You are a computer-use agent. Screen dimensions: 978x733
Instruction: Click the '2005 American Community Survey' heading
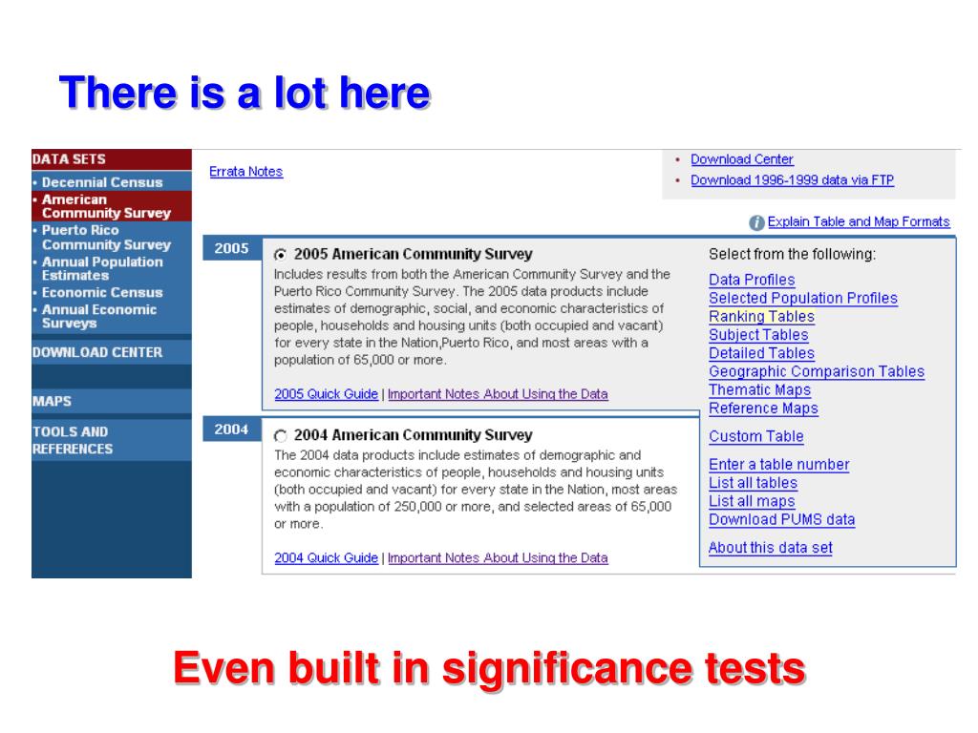[x=413, y=254]
